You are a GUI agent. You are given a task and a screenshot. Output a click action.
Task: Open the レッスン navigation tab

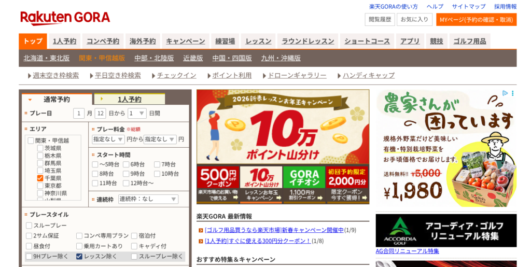tap(258, 41)
